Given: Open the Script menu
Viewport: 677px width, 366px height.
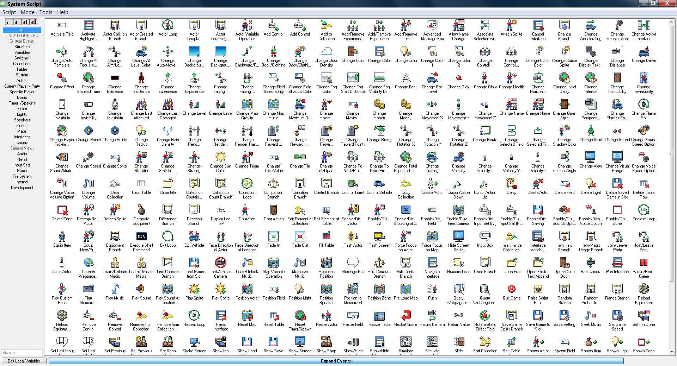Looking at the screenshot, I should [9, 12].
